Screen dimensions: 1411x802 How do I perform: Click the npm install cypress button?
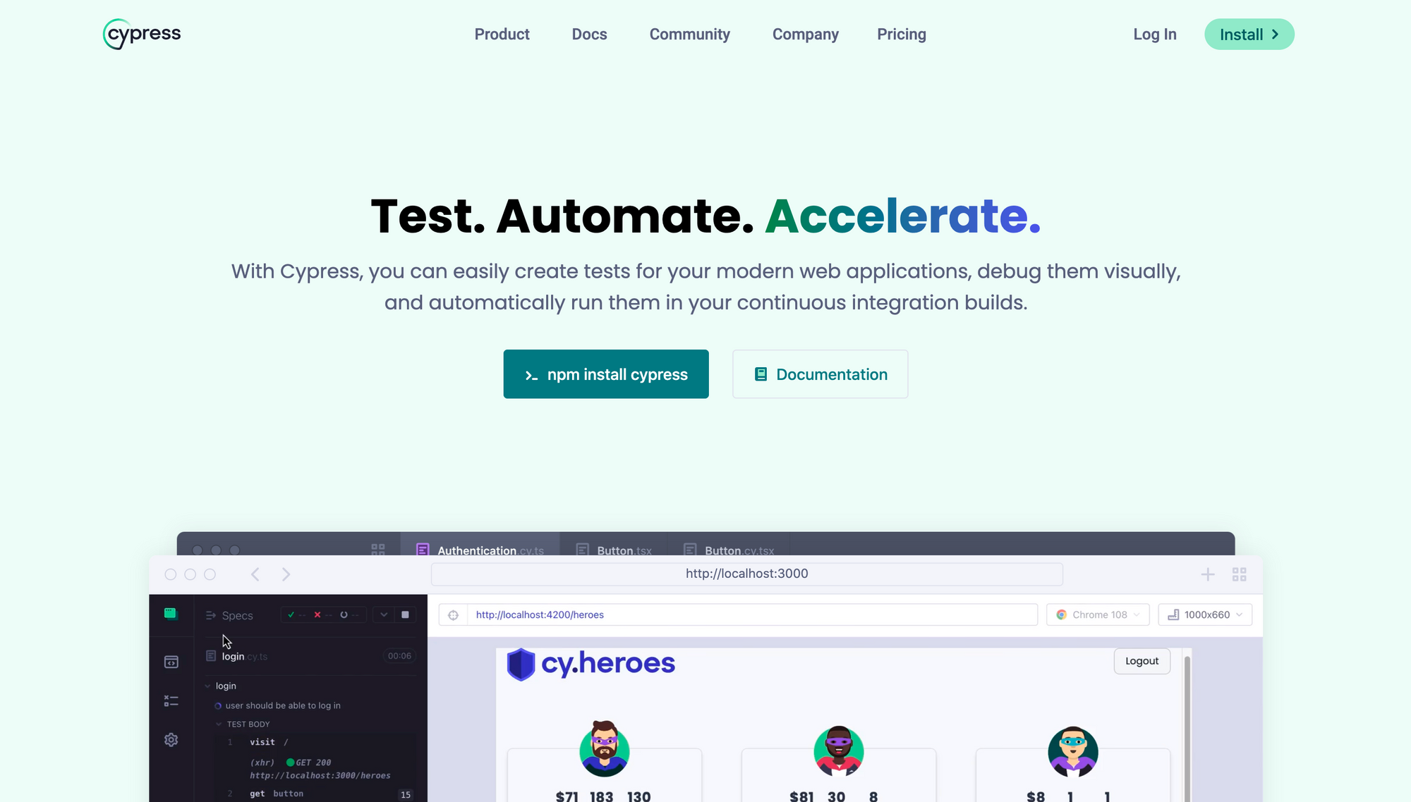pos(606,374)
